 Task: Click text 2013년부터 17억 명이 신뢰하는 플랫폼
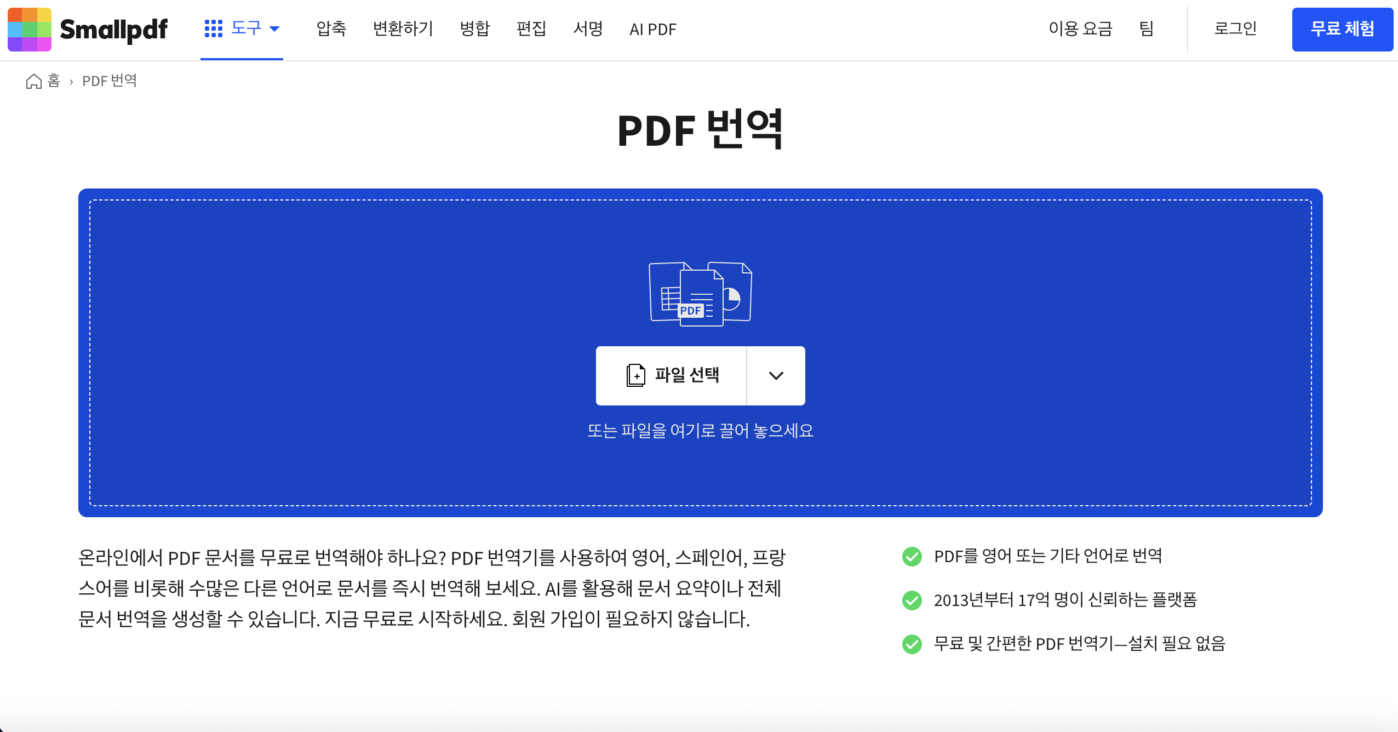click(x=1065, y=601)
